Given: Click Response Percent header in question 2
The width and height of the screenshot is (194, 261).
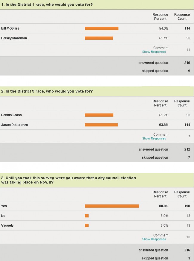Looking at the screenshot, I should [x=160, y=104].
